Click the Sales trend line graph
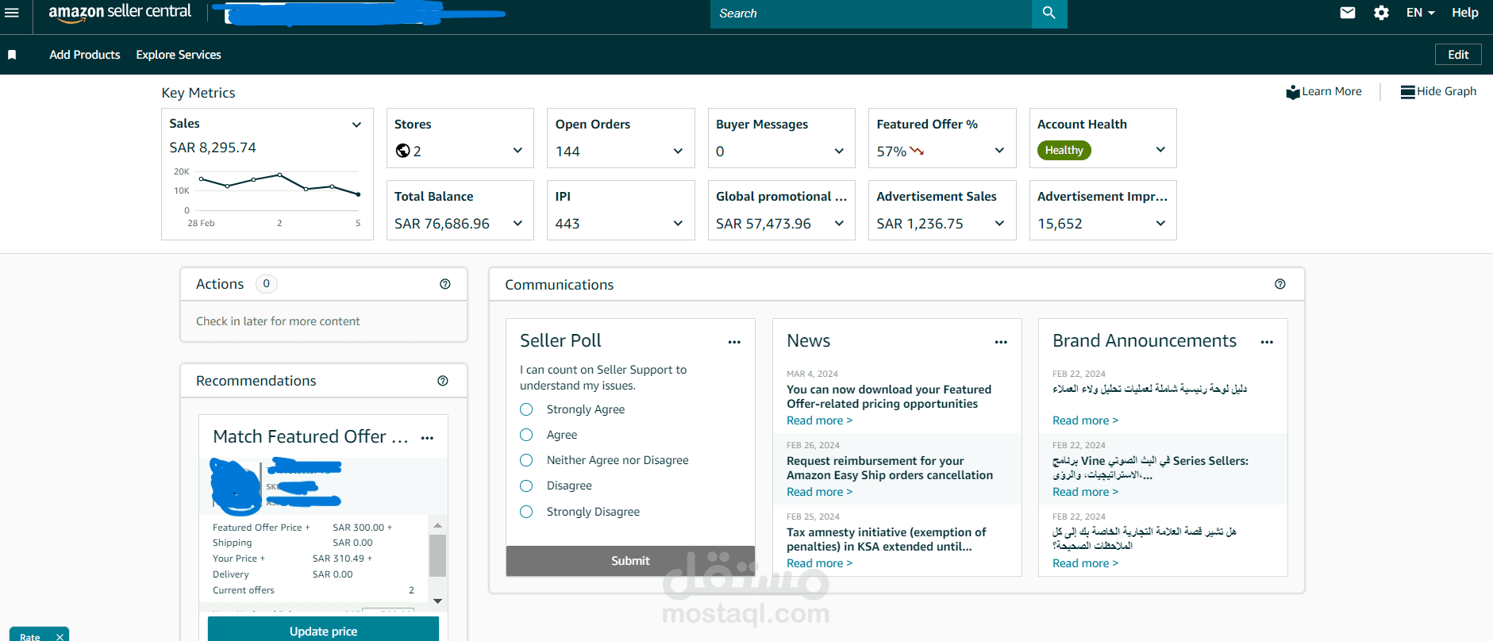Viewport: 1493px width, 641px height. click(279, 184)
